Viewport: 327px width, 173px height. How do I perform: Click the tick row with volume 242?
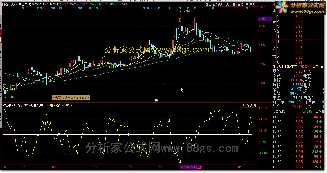[x=298, y=152]
